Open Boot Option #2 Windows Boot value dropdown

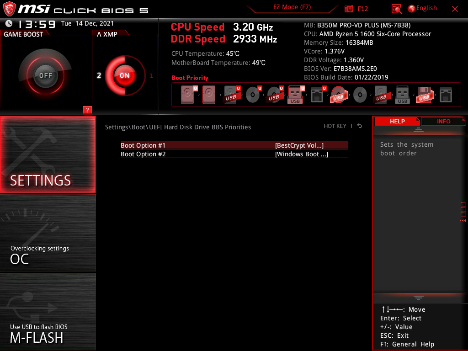click(302, 154)
